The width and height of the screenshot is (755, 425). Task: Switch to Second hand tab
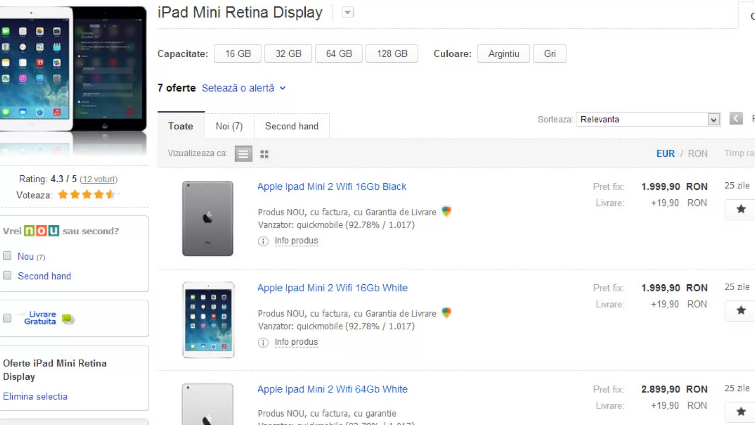(x=292, y=126)
